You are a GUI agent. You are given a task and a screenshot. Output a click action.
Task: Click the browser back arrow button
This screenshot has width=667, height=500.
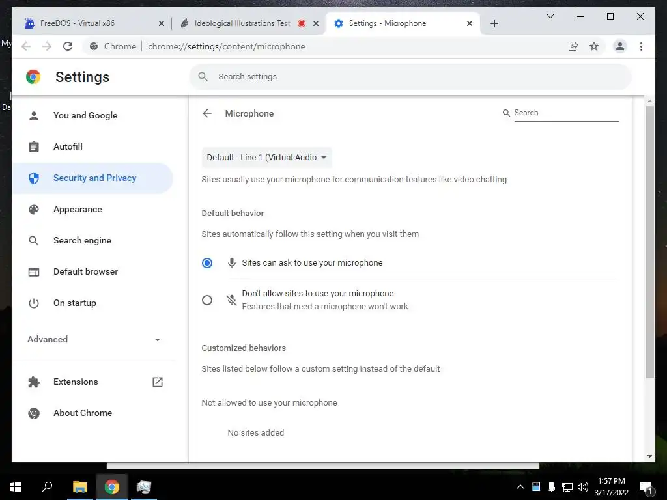pyautogui.click(x=26, y=46)
